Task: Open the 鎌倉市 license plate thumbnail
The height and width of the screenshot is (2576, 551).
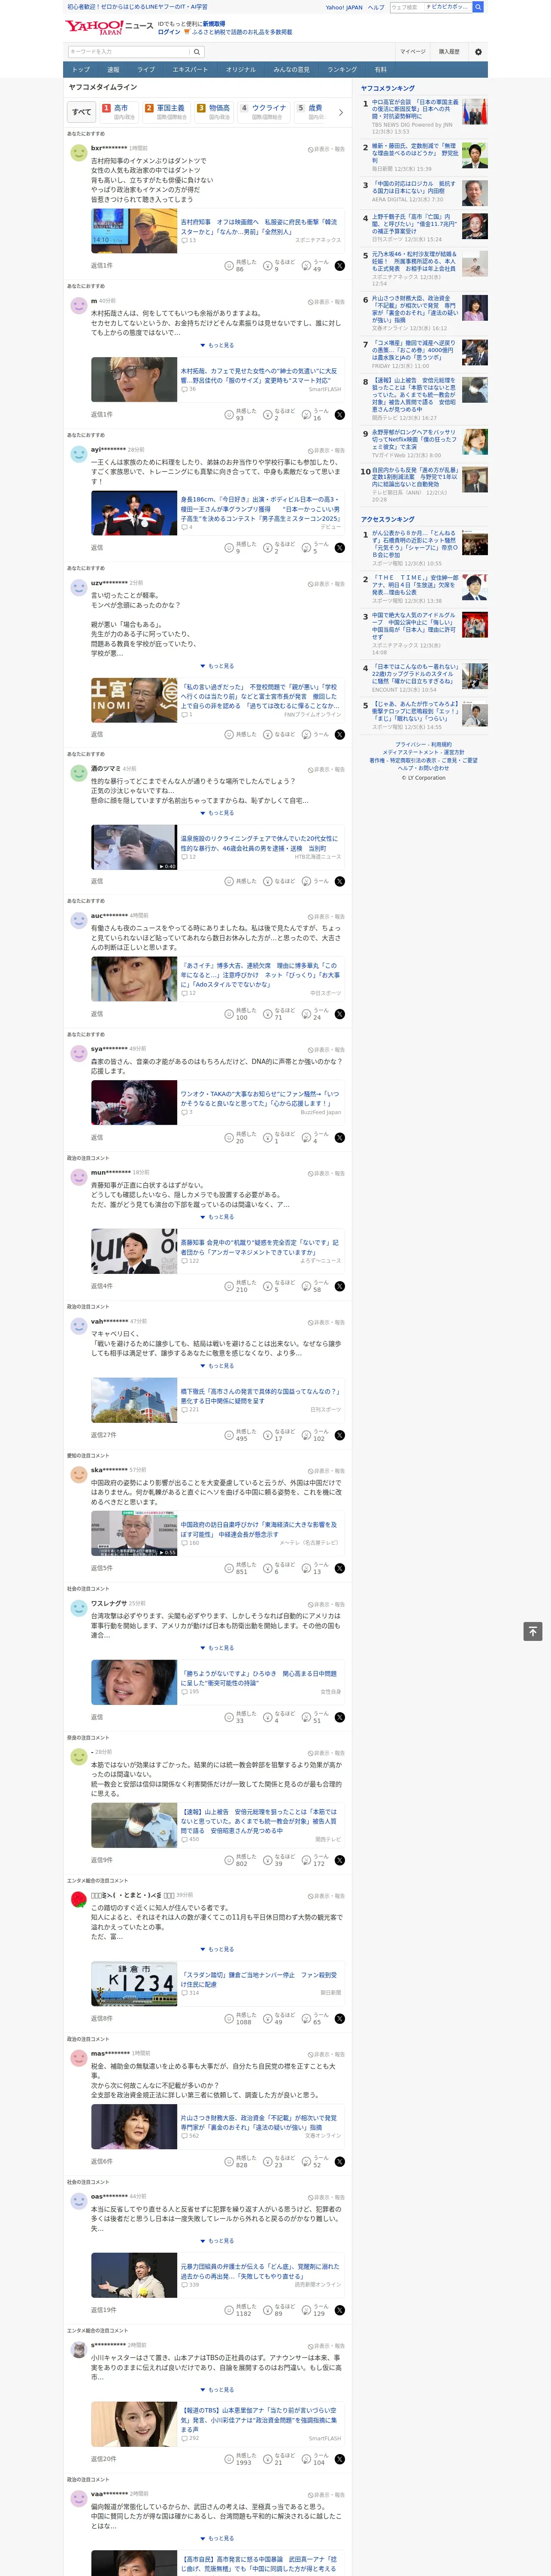Action: pyautogui.click(x=134, y=1983)
